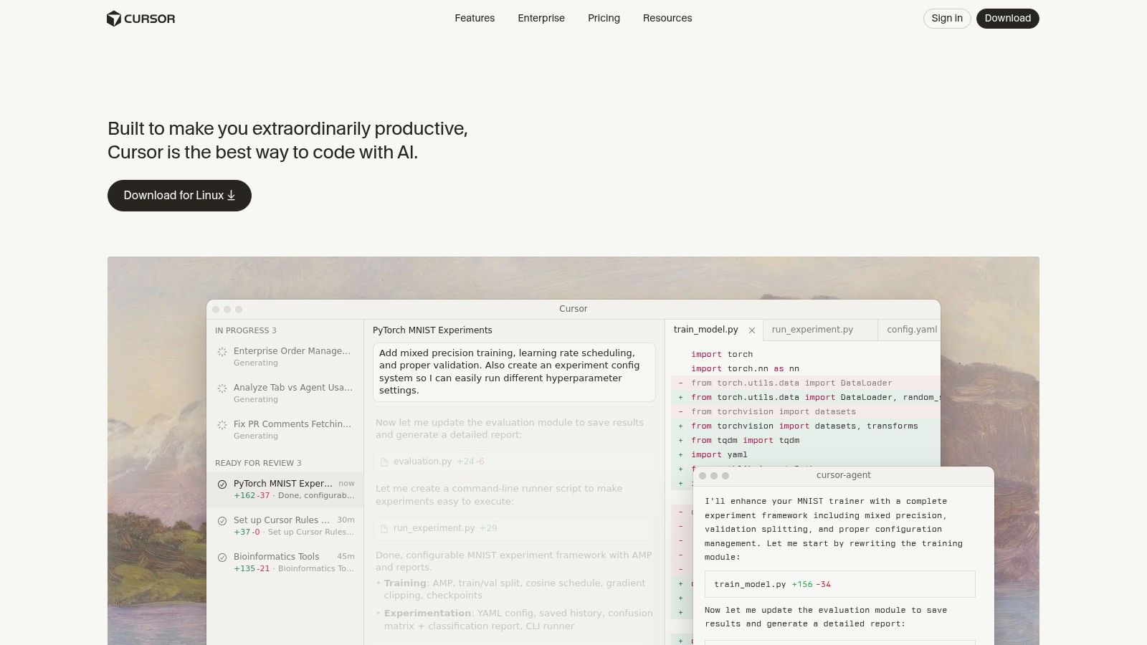The image size is (1147, 645).
Task: Click the Download button in header
Action: (x=1007, y=18)
